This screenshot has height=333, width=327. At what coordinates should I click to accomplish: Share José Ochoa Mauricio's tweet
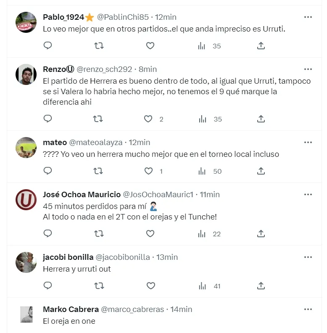[261, 234]
